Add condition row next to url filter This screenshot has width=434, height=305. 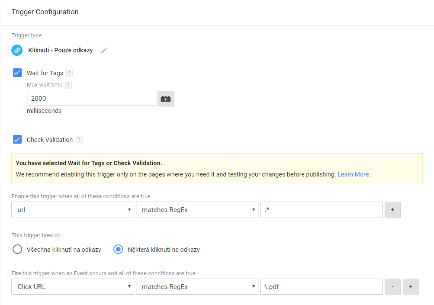point(392,210)
